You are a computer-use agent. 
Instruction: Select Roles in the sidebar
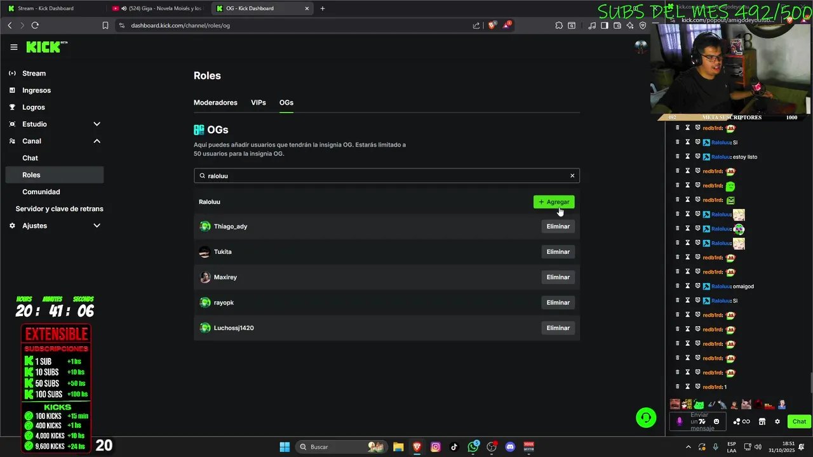pos(54,175)
